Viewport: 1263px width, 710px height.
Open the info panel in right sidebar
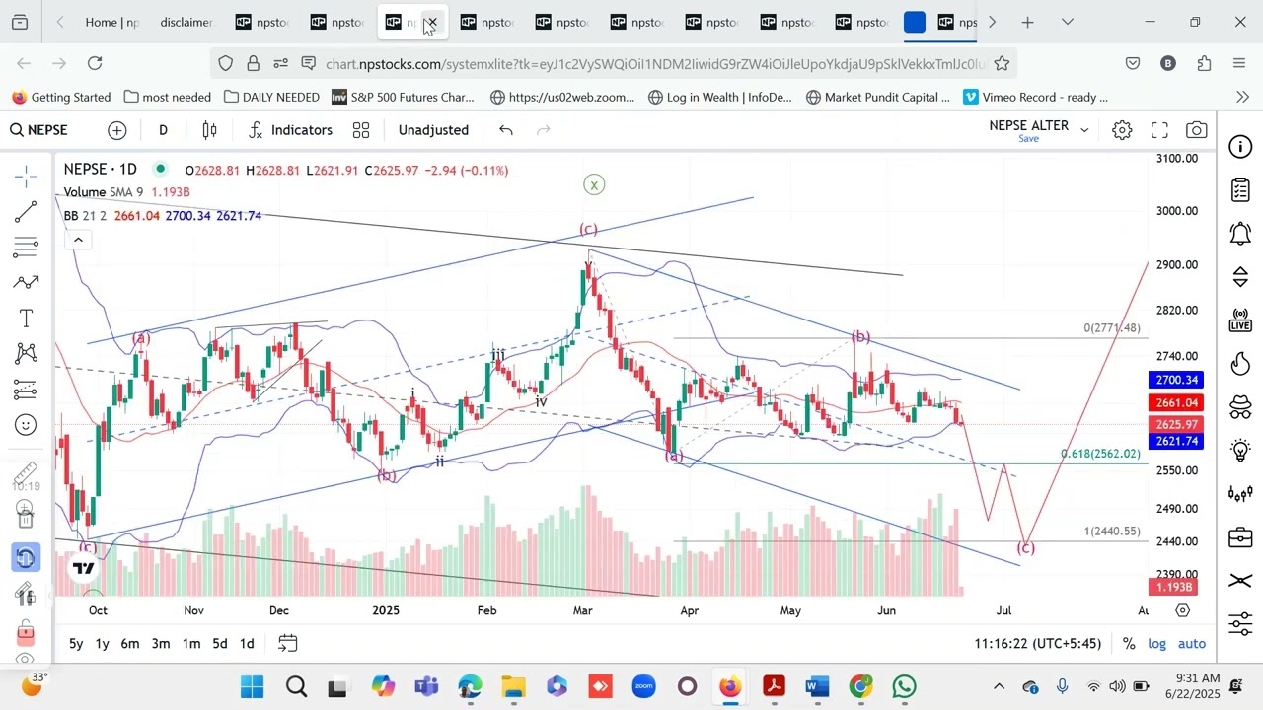1240,147
